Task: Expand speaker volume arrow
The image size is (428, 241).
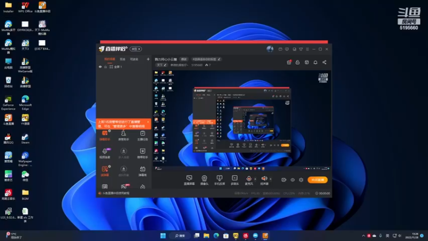Action: click(x=271, y=179)
